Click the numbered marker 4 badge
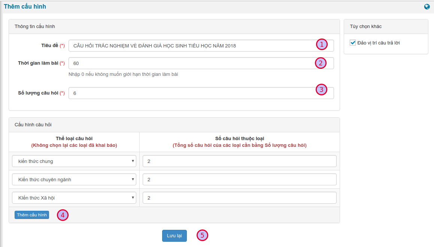Image resolution: width=434 pixels, height=247 pixels. [x=63, y=215]
